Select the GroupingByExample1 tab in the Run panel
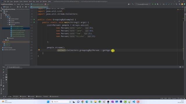This screenshot has width=186, height=104. click(14, 67)
